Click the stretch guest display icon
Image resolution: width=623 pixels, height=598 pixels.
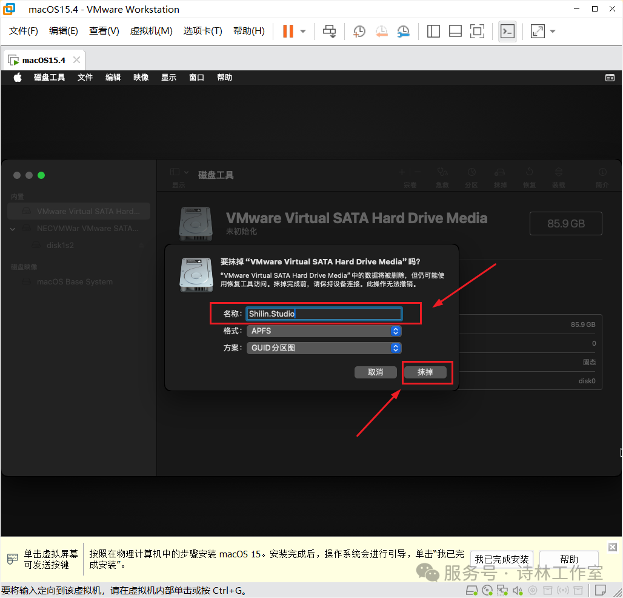point(538,31)
